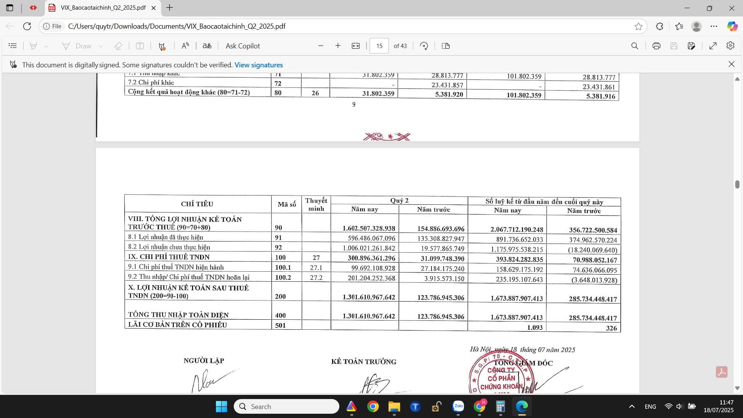Open a new browser tab
The image size is (743, 418).
tap(169, 8)
